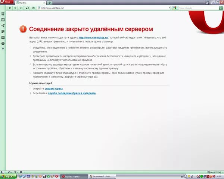Open the Bookmarks panel star icon
The image size is (224, 179).
[3, 14]
